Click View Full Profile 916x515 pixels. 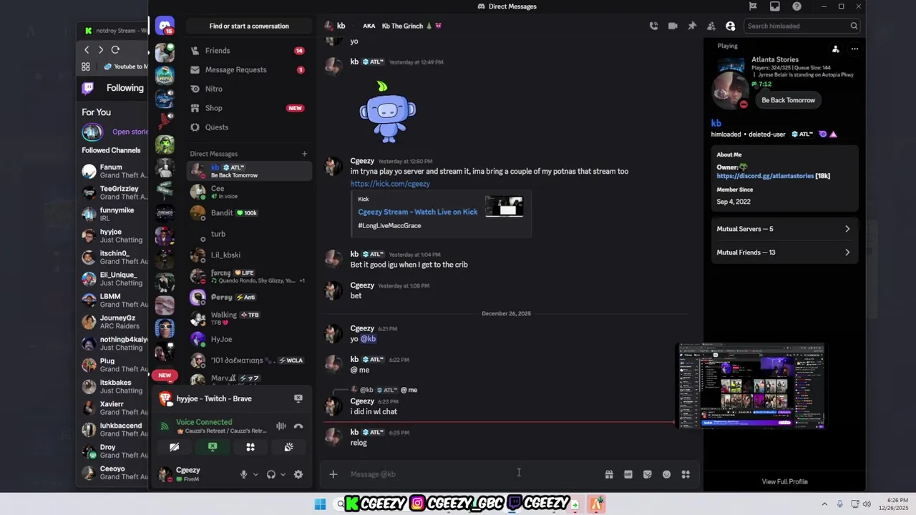(784, 481)
